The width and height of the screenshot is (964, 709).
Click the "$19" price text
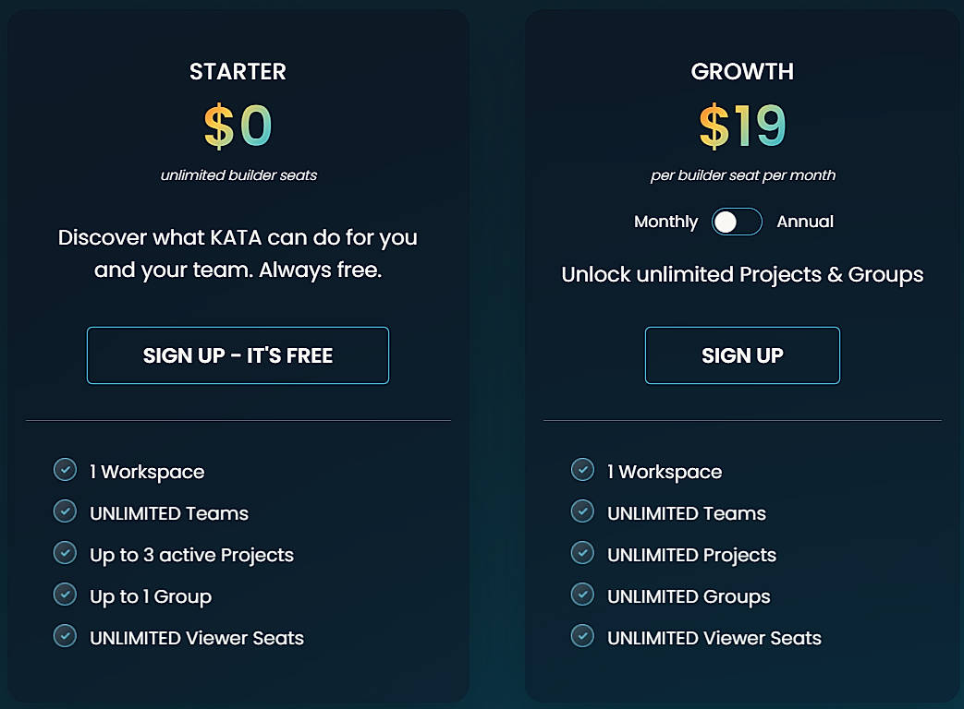click(742, 127)
